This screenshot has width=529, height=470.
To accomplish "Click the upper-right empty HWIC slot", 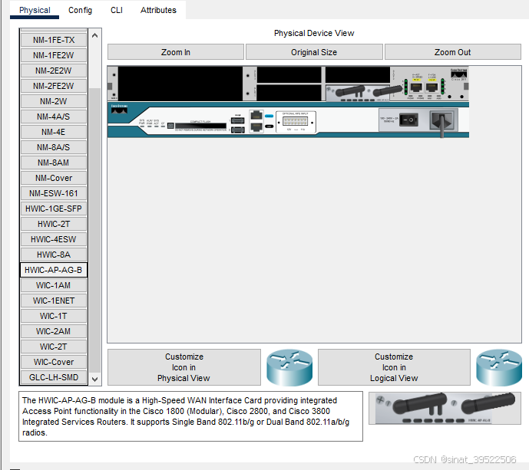I will tap(358, 74).
